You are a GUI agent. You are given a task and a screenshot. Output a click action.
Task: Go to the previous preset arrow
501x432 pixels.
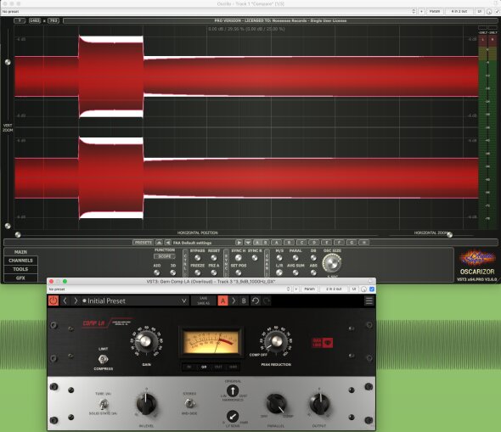[x=65, y=300]
